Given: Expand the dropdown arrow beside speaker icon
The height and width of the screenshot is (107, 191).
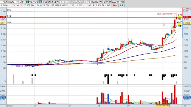Looking at the screenshot, I should [x=25, y=2].
